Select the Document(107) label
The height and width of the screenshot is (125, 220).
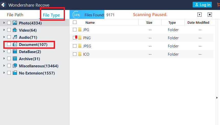pos(33,44)
